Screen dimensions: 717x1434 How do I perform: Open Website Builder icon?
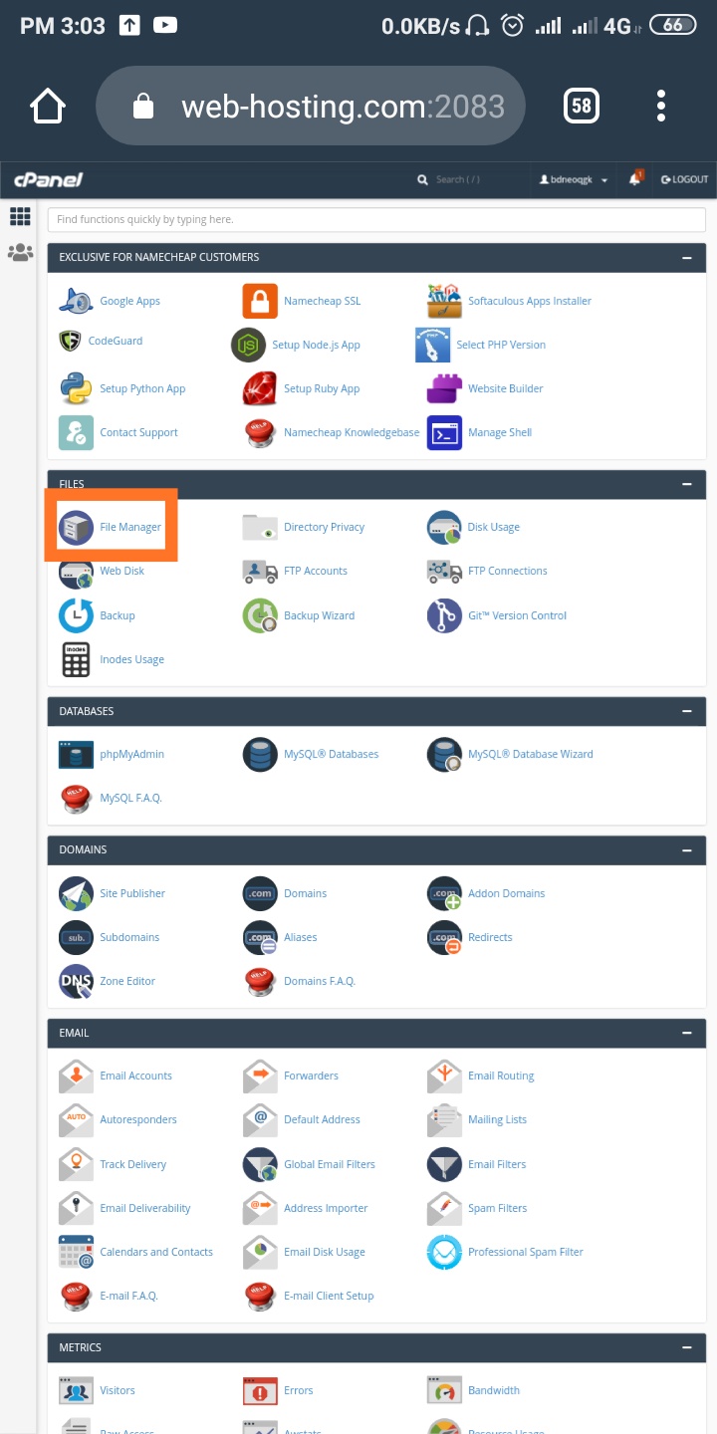pyautogui.click(x=444, y=388)
